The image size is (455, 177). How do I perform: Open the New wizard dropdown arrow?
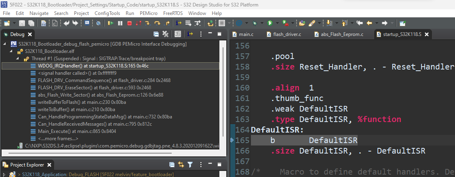click(14, 23)
